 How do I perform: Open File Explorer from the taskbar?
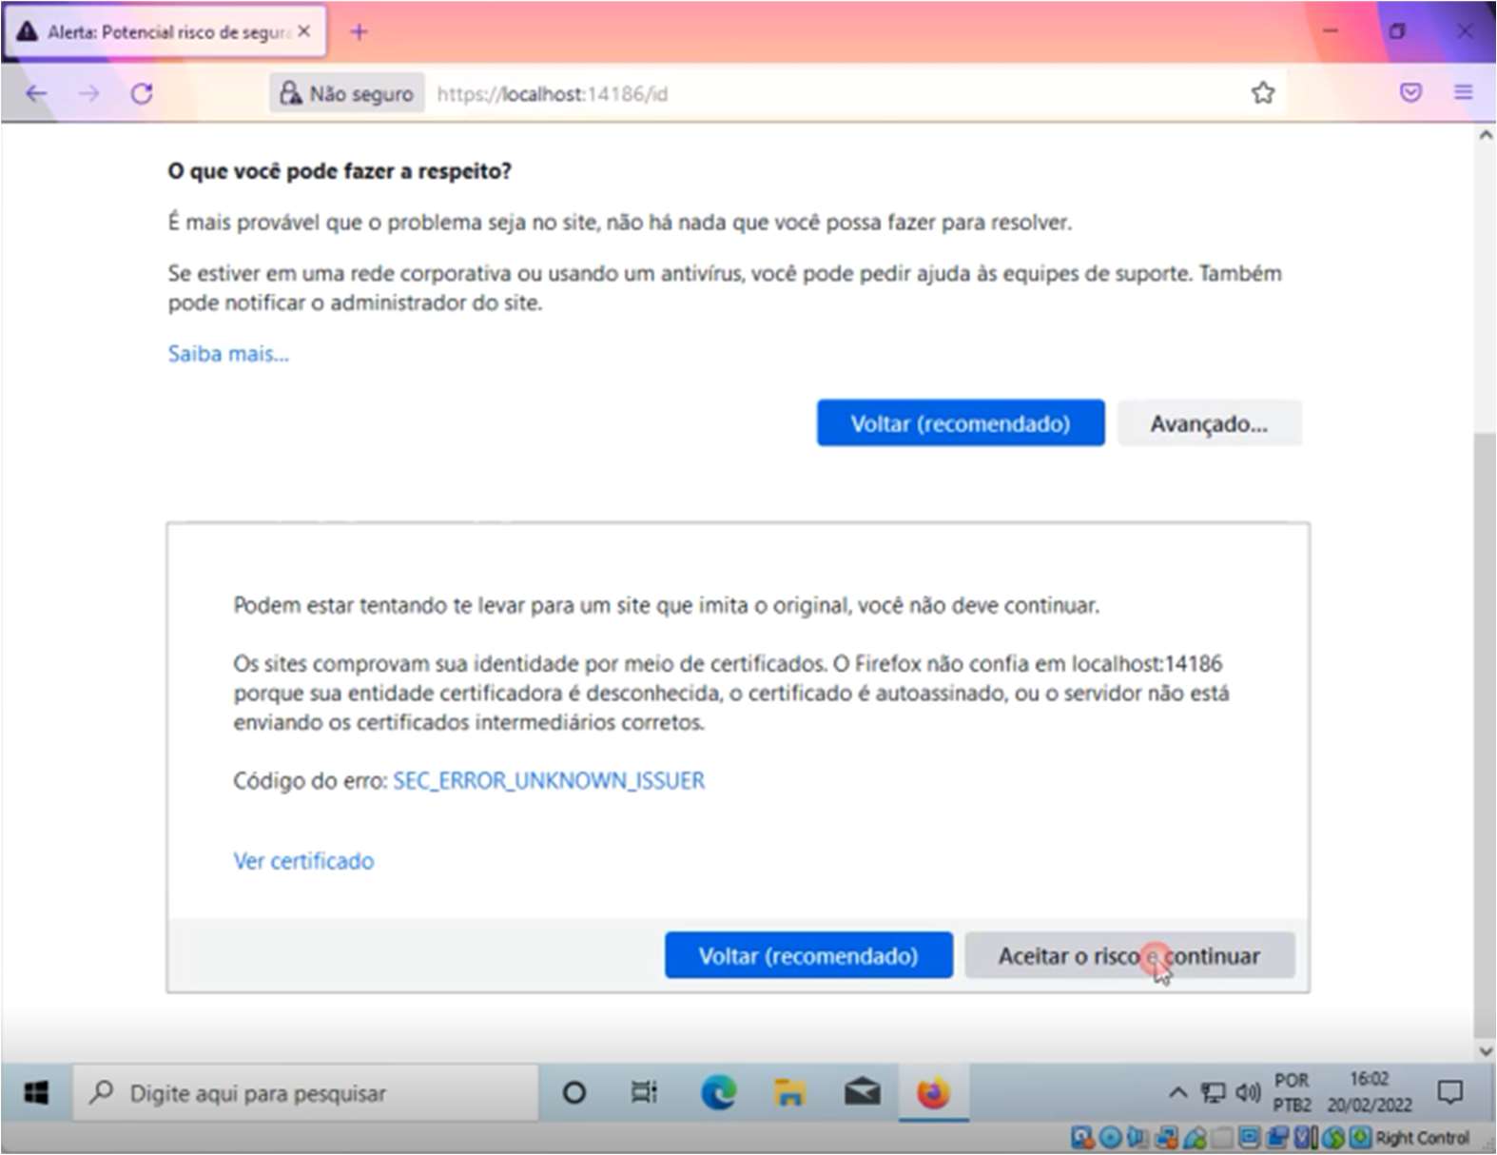(x=789, y=1093)
